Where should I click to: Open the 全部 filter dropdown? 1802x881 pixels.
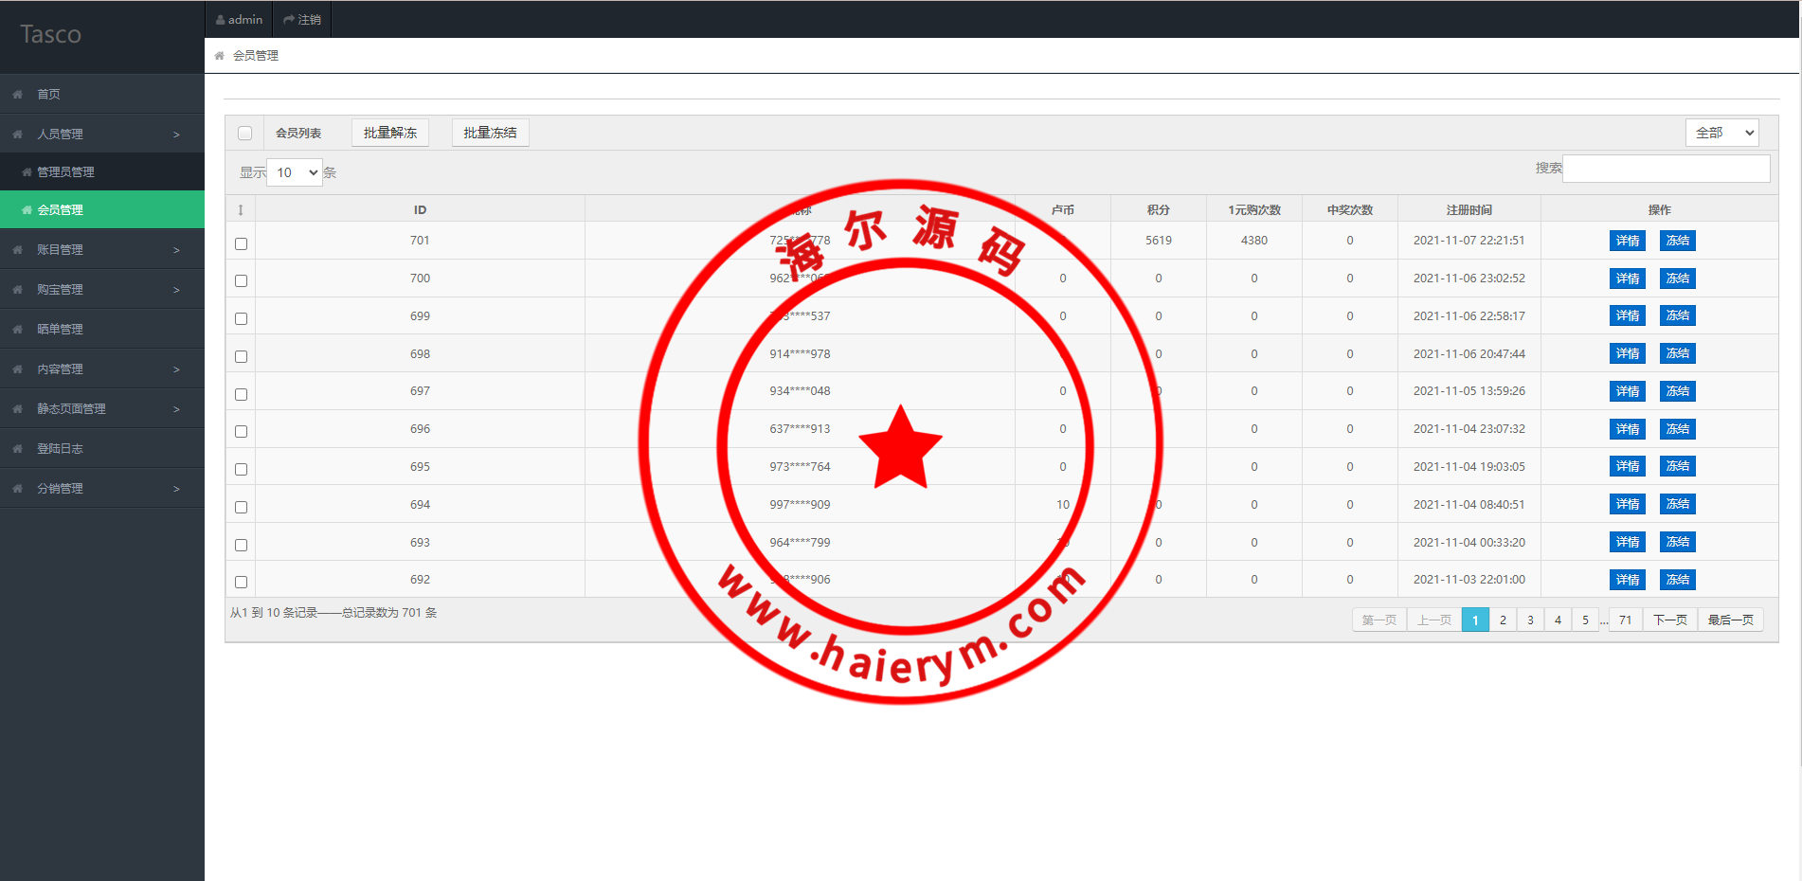point(1721,133)
